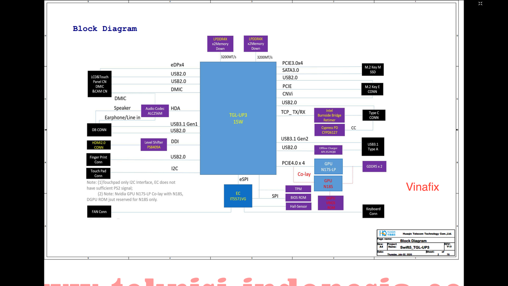The image size is (508, 286).
Task: Click the 'eDPx4' signal label
Action: point(177,65)
